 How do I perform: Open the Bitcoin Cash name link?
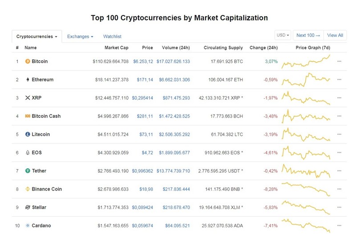(46, 116)
